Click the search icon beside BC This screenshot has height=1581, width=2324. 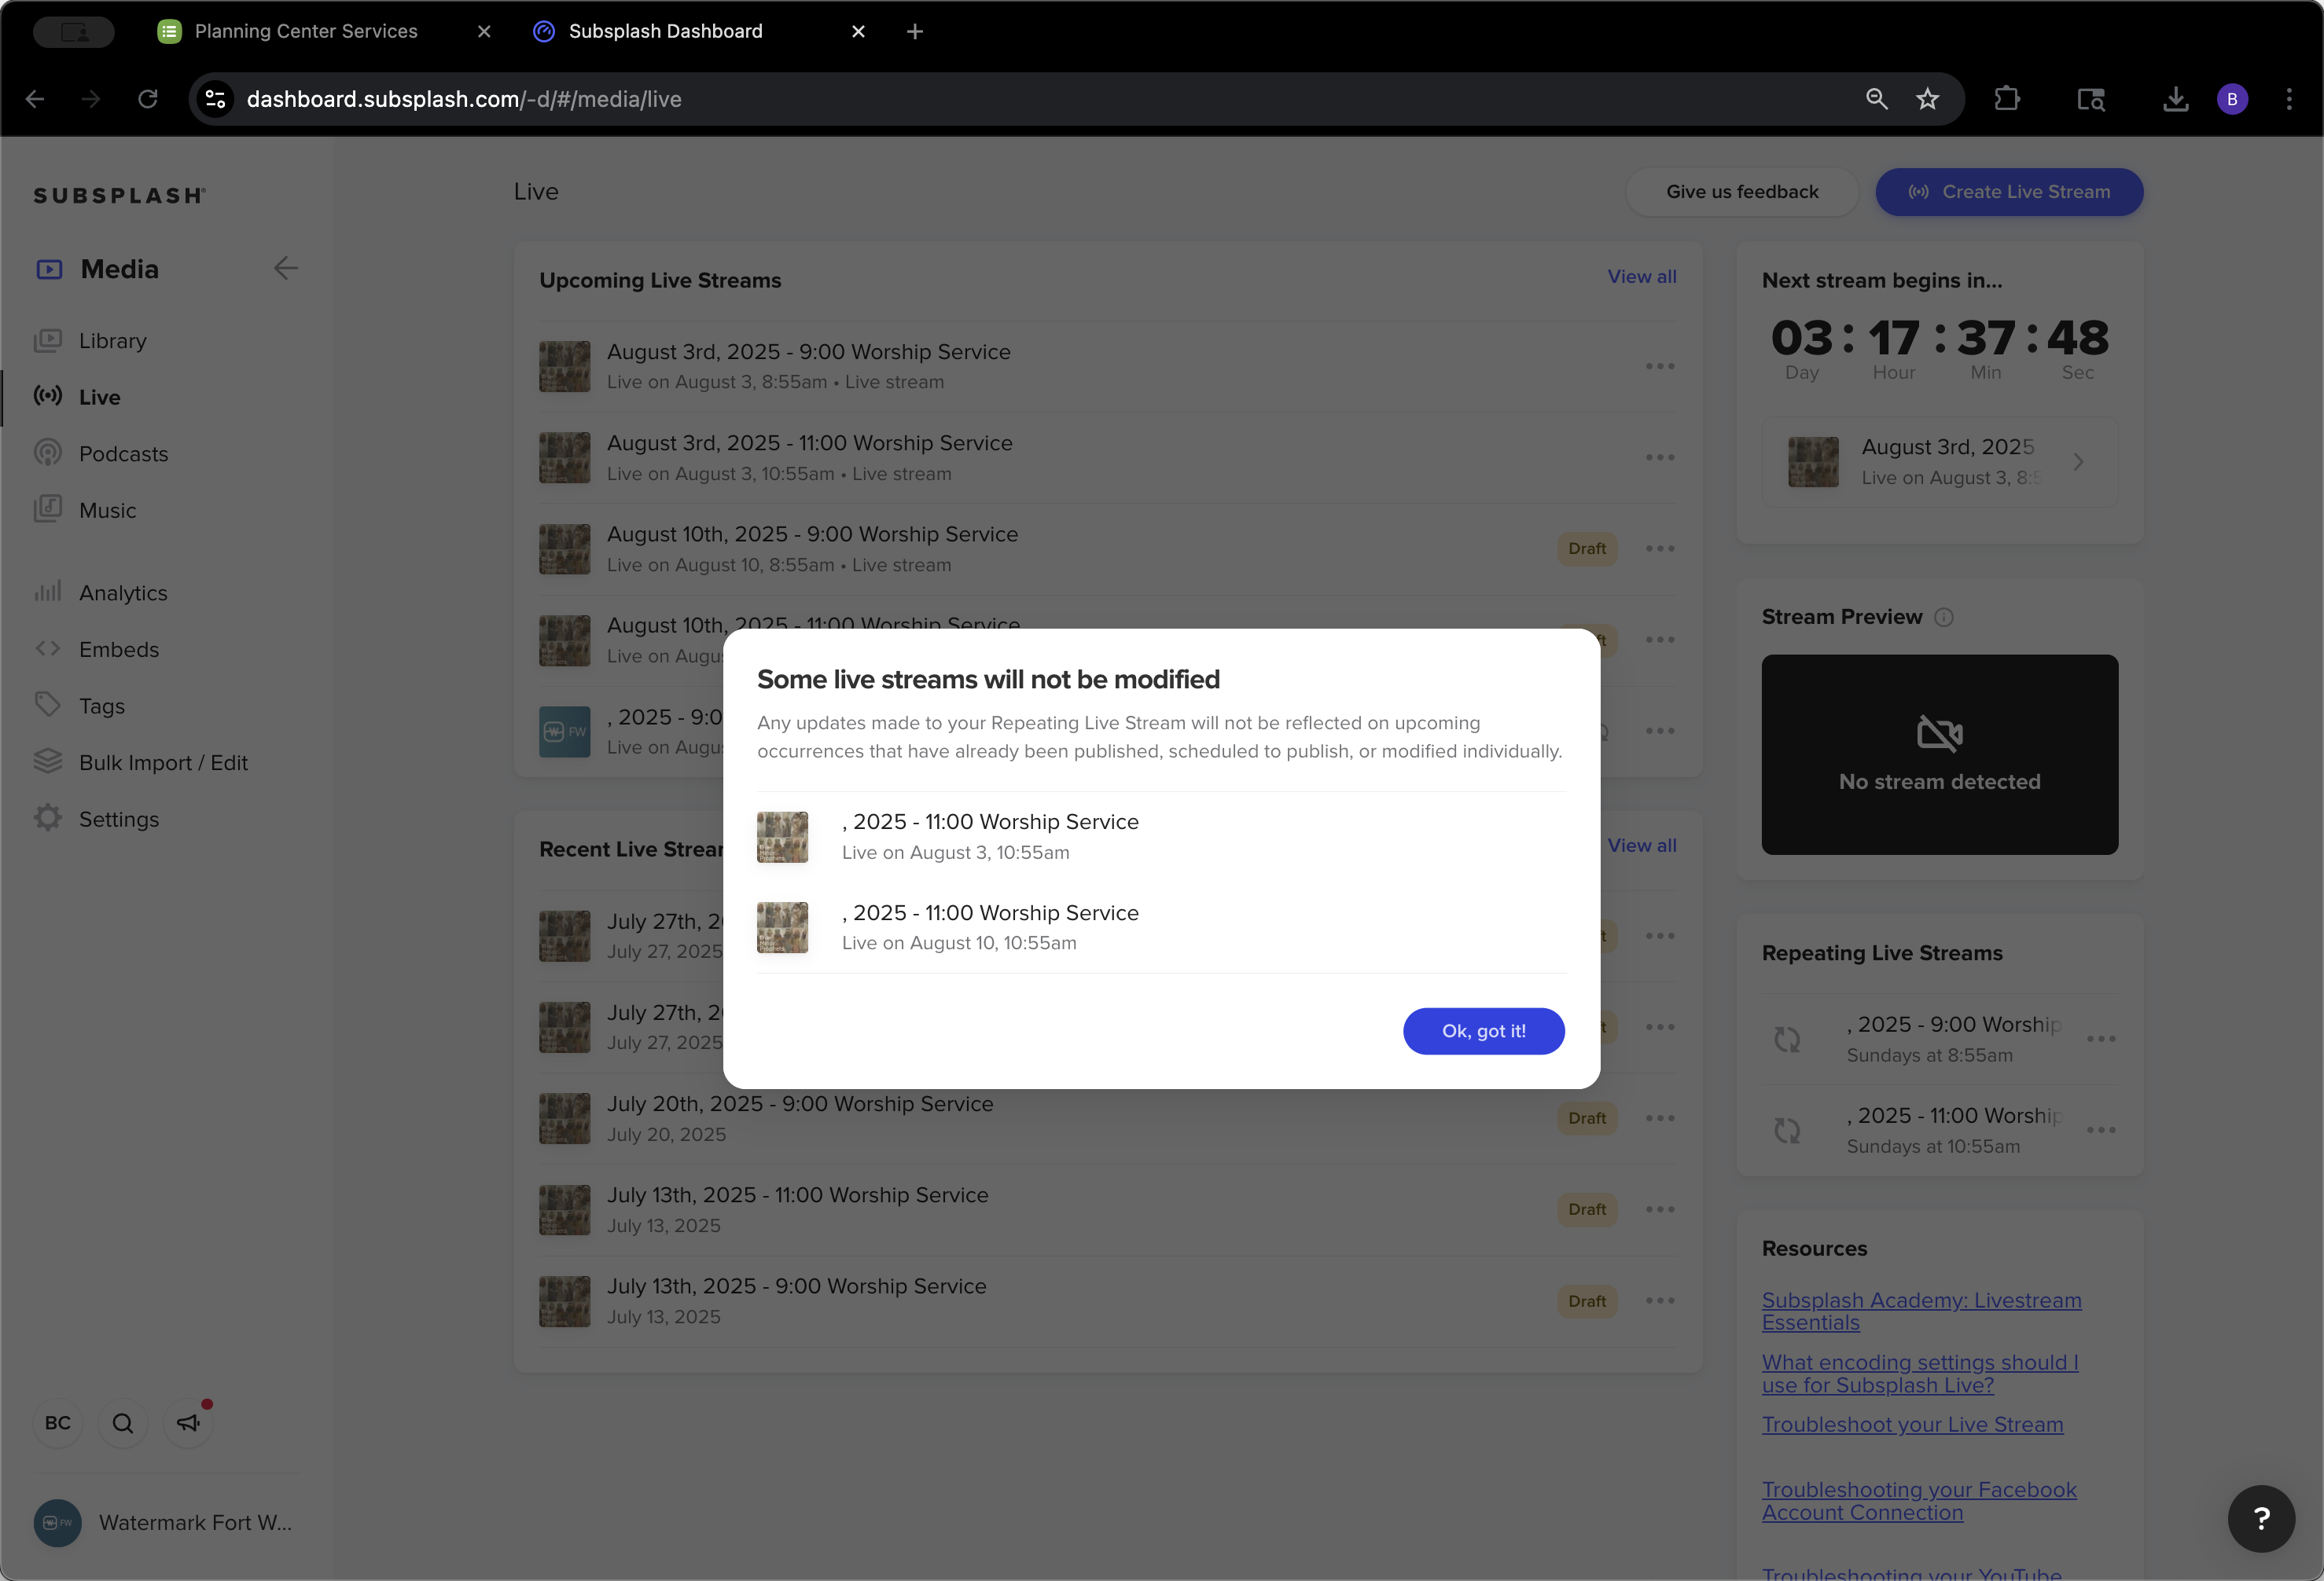pos(123,1423)
